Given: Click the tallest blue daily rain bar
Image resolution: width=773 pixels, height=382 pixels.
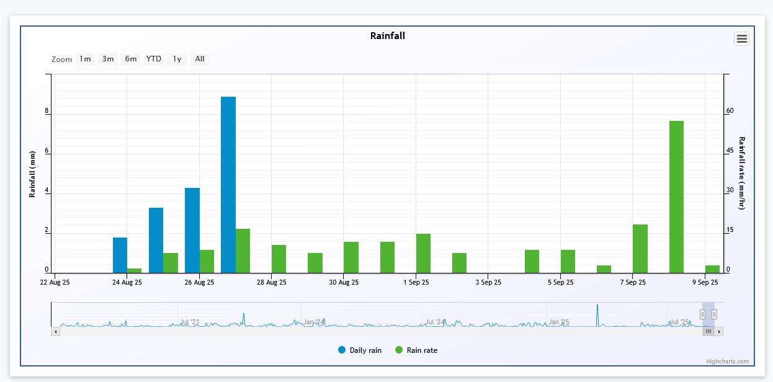Looking at the screenshot, I should [x=228, y=186].
